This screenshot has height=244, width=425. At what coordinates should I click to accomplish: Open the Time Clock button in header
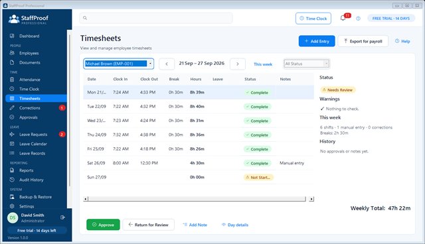313,19
